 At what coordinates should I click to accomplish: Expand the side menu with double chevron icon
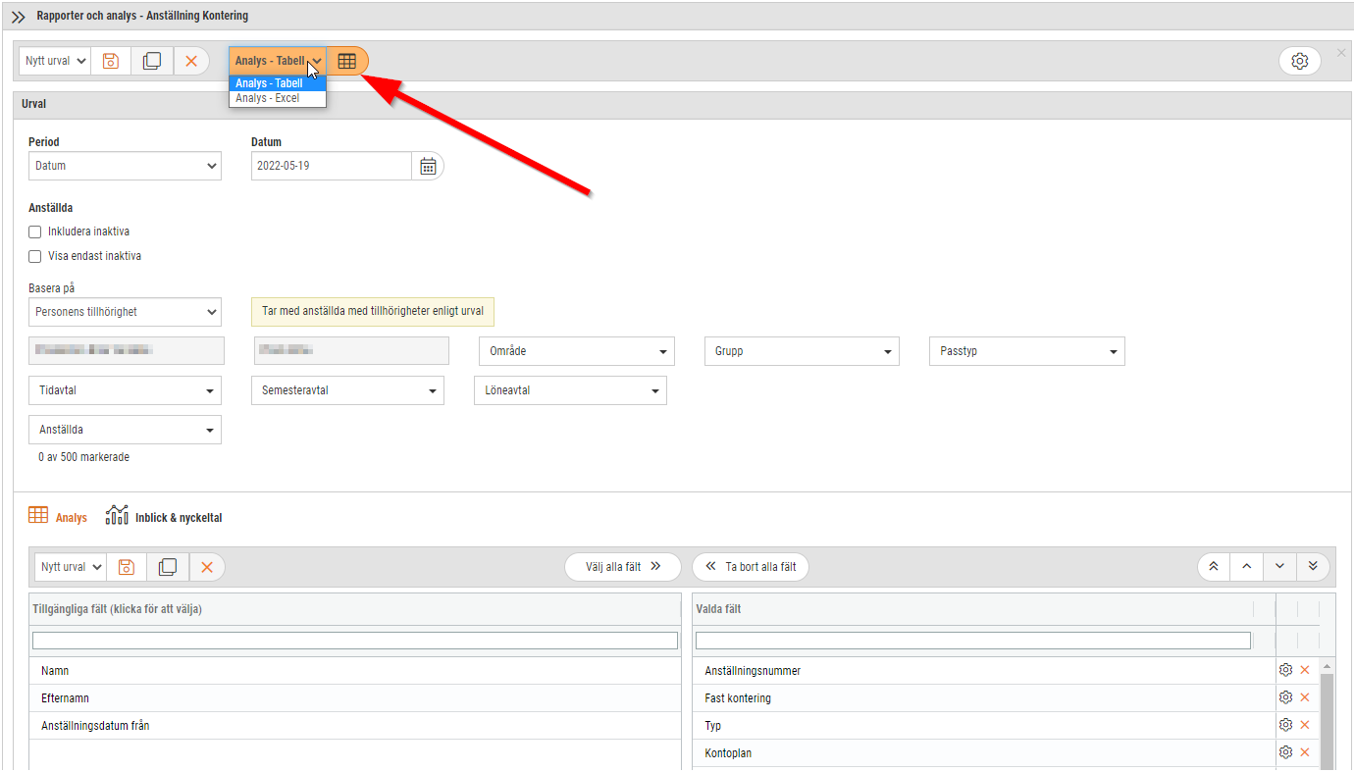pos(18,17)
